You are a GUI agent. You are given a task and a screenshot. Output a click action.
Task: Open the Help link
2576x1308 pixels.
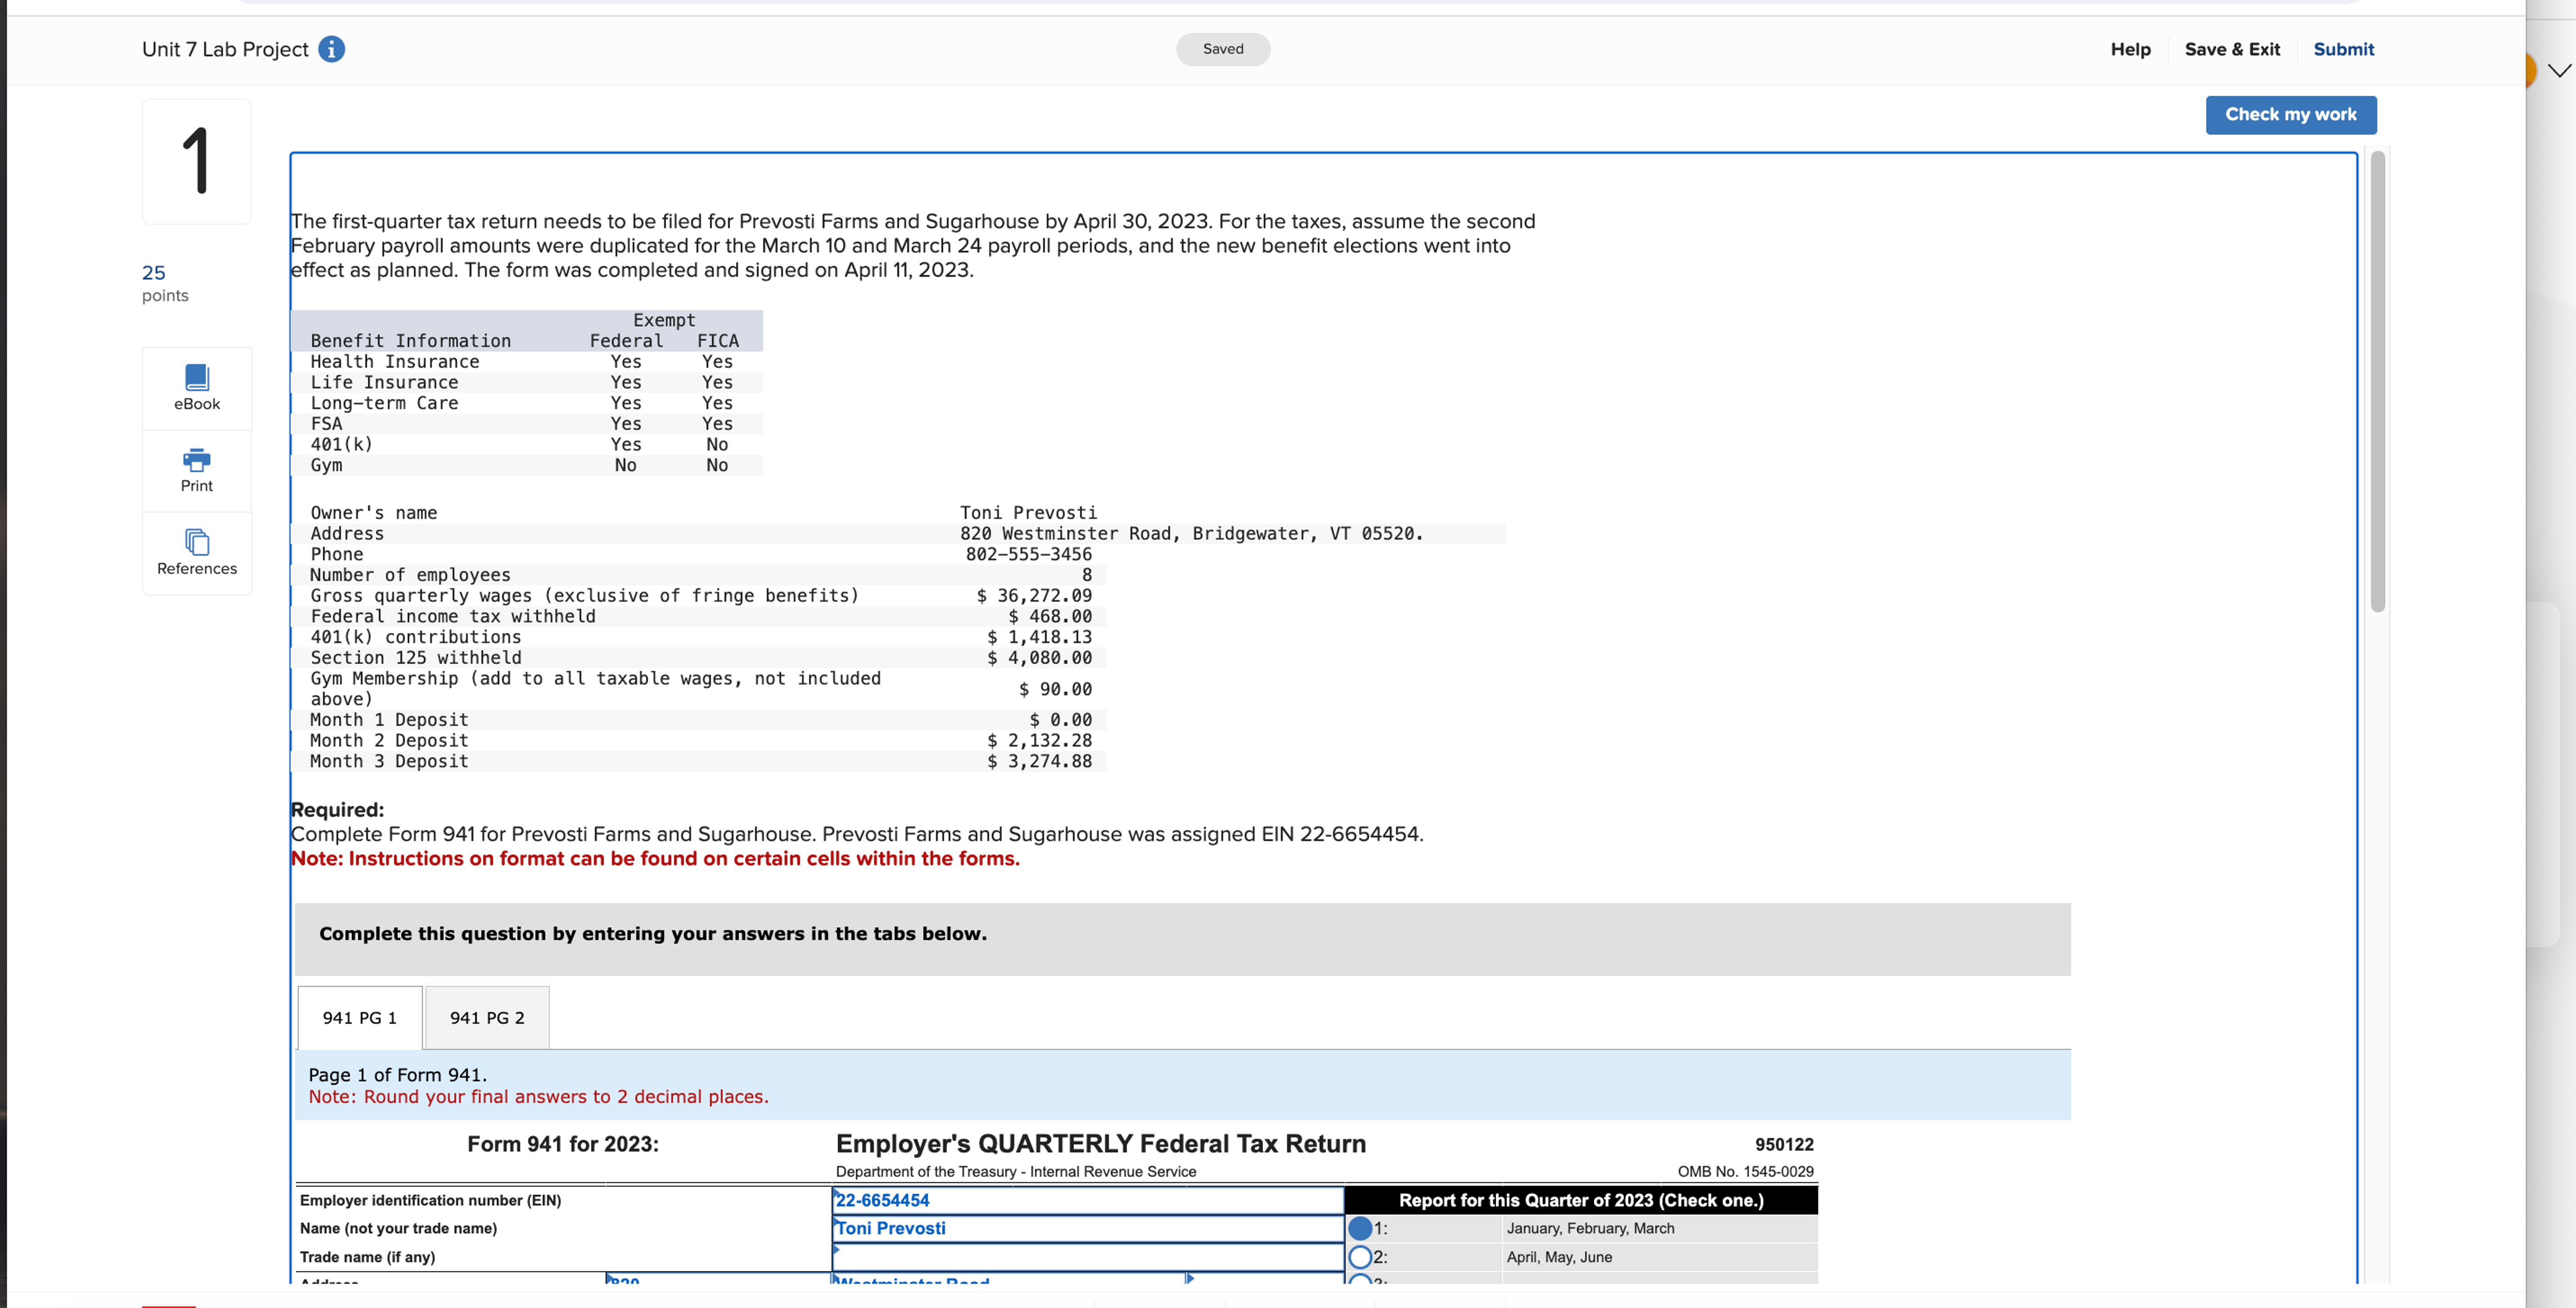pyautogui.click(x=2131, y=49)
